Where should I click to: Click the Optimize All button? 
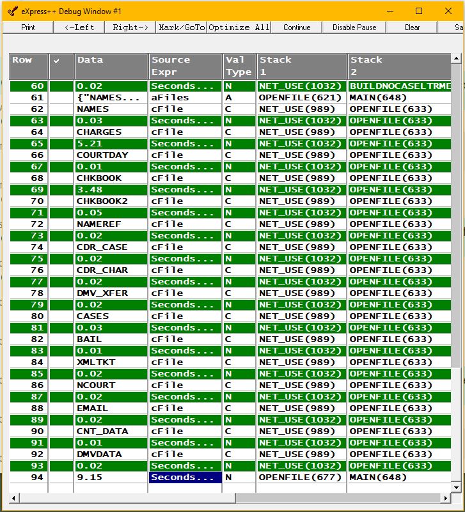239,27
